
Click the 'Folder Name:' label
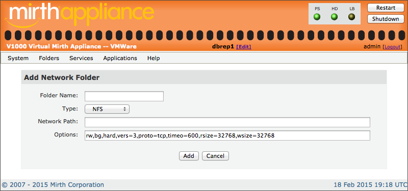[x=59, y=95]
